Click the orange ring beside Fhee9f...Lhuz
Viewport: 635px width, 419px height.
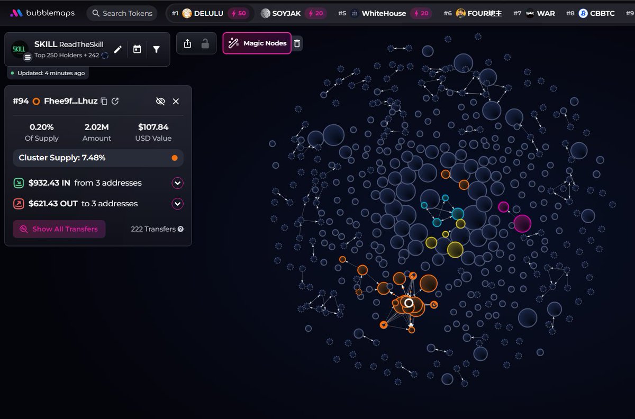[x=37, y=101]
